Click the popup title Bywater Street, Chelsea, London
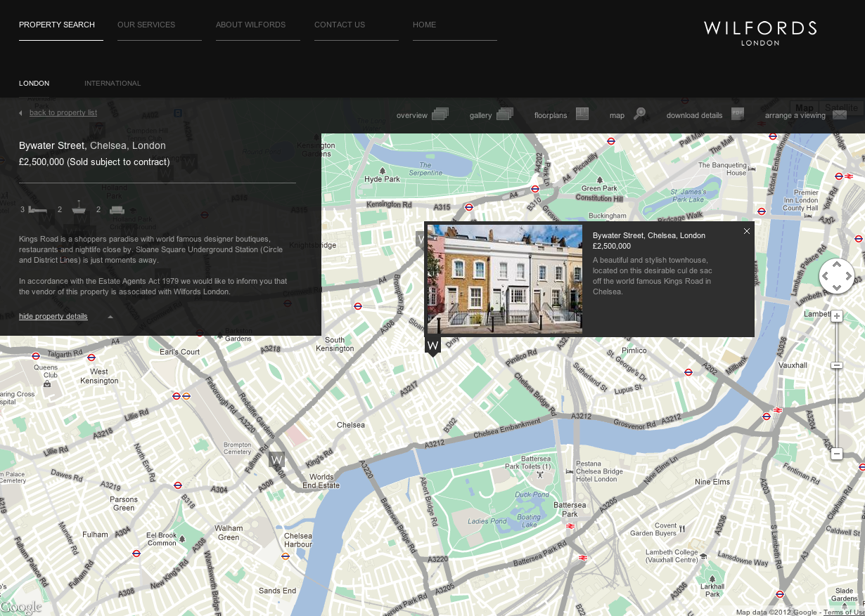 pos(649,236)
